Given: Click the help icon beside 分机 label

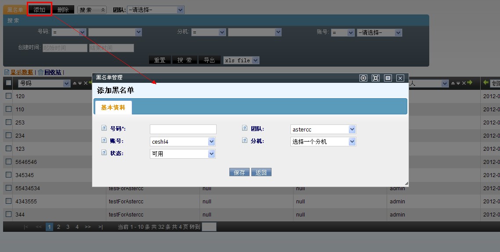Looking at the screenshot, I should [245, 141].
